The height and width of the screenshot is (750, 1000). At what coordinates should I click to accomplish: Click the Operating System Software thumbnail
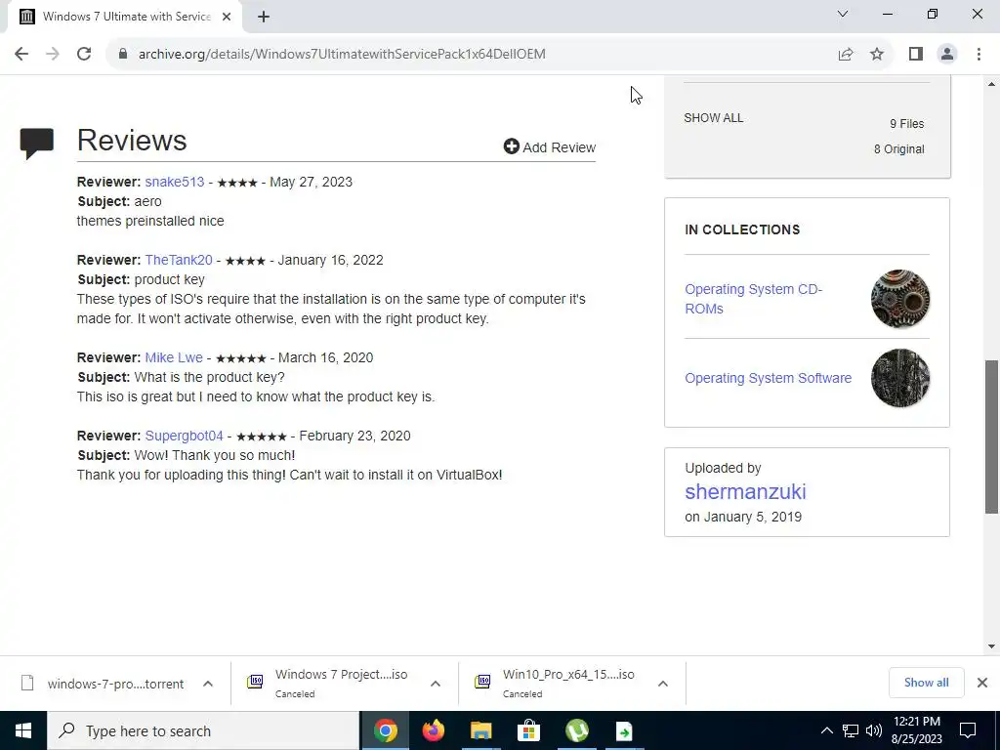coord(899,378)
